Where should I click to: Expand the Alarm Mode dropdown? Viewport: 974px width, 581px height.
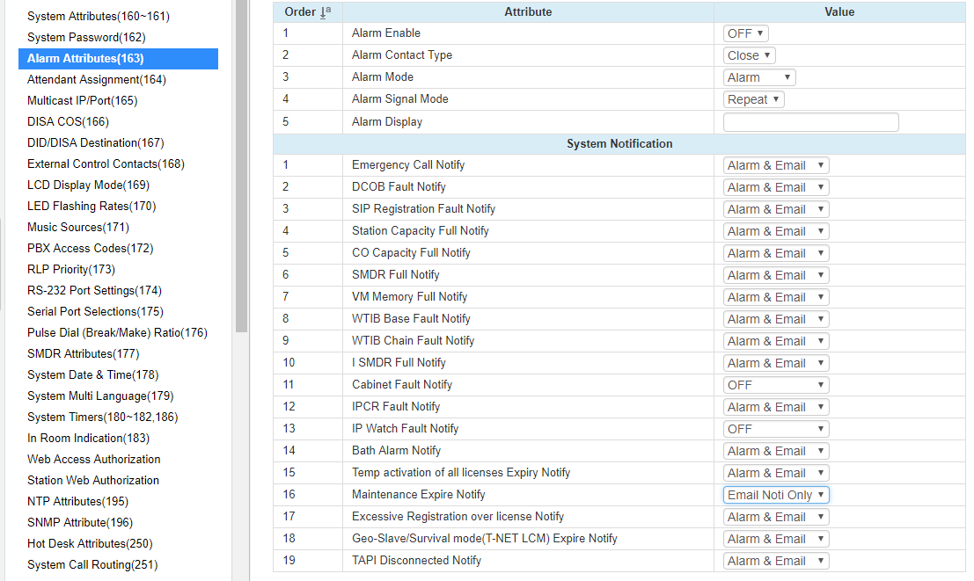pyautogui.click(x=759, y=77)
